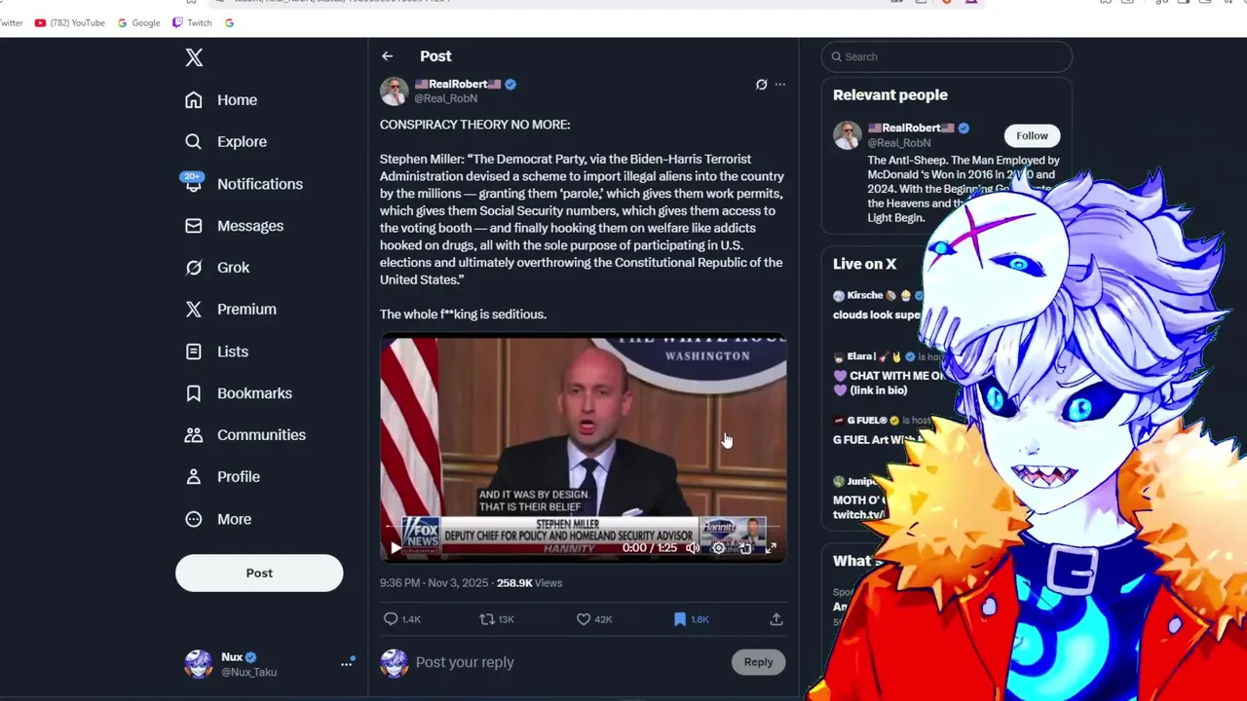Click the reply comment icon
The width and height of the screenshot is (1247, 701).
[x=391, y=619]
